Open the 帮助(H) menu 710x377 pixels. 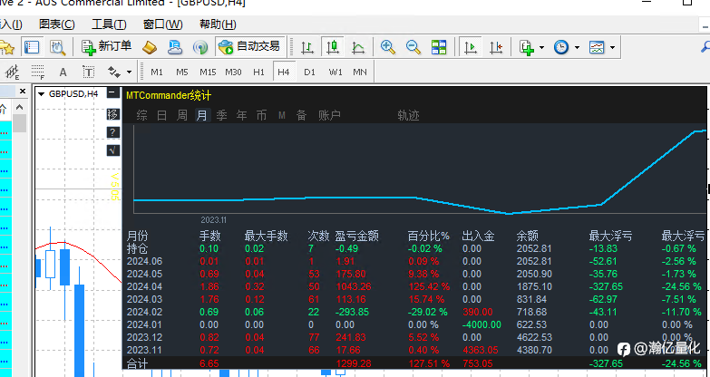pyautogui.click(x=218, y=24)
